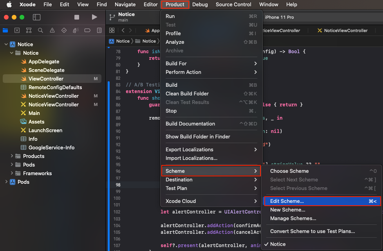
Task: Expand the Pods folder under Notice
Action: coord(11,165)
